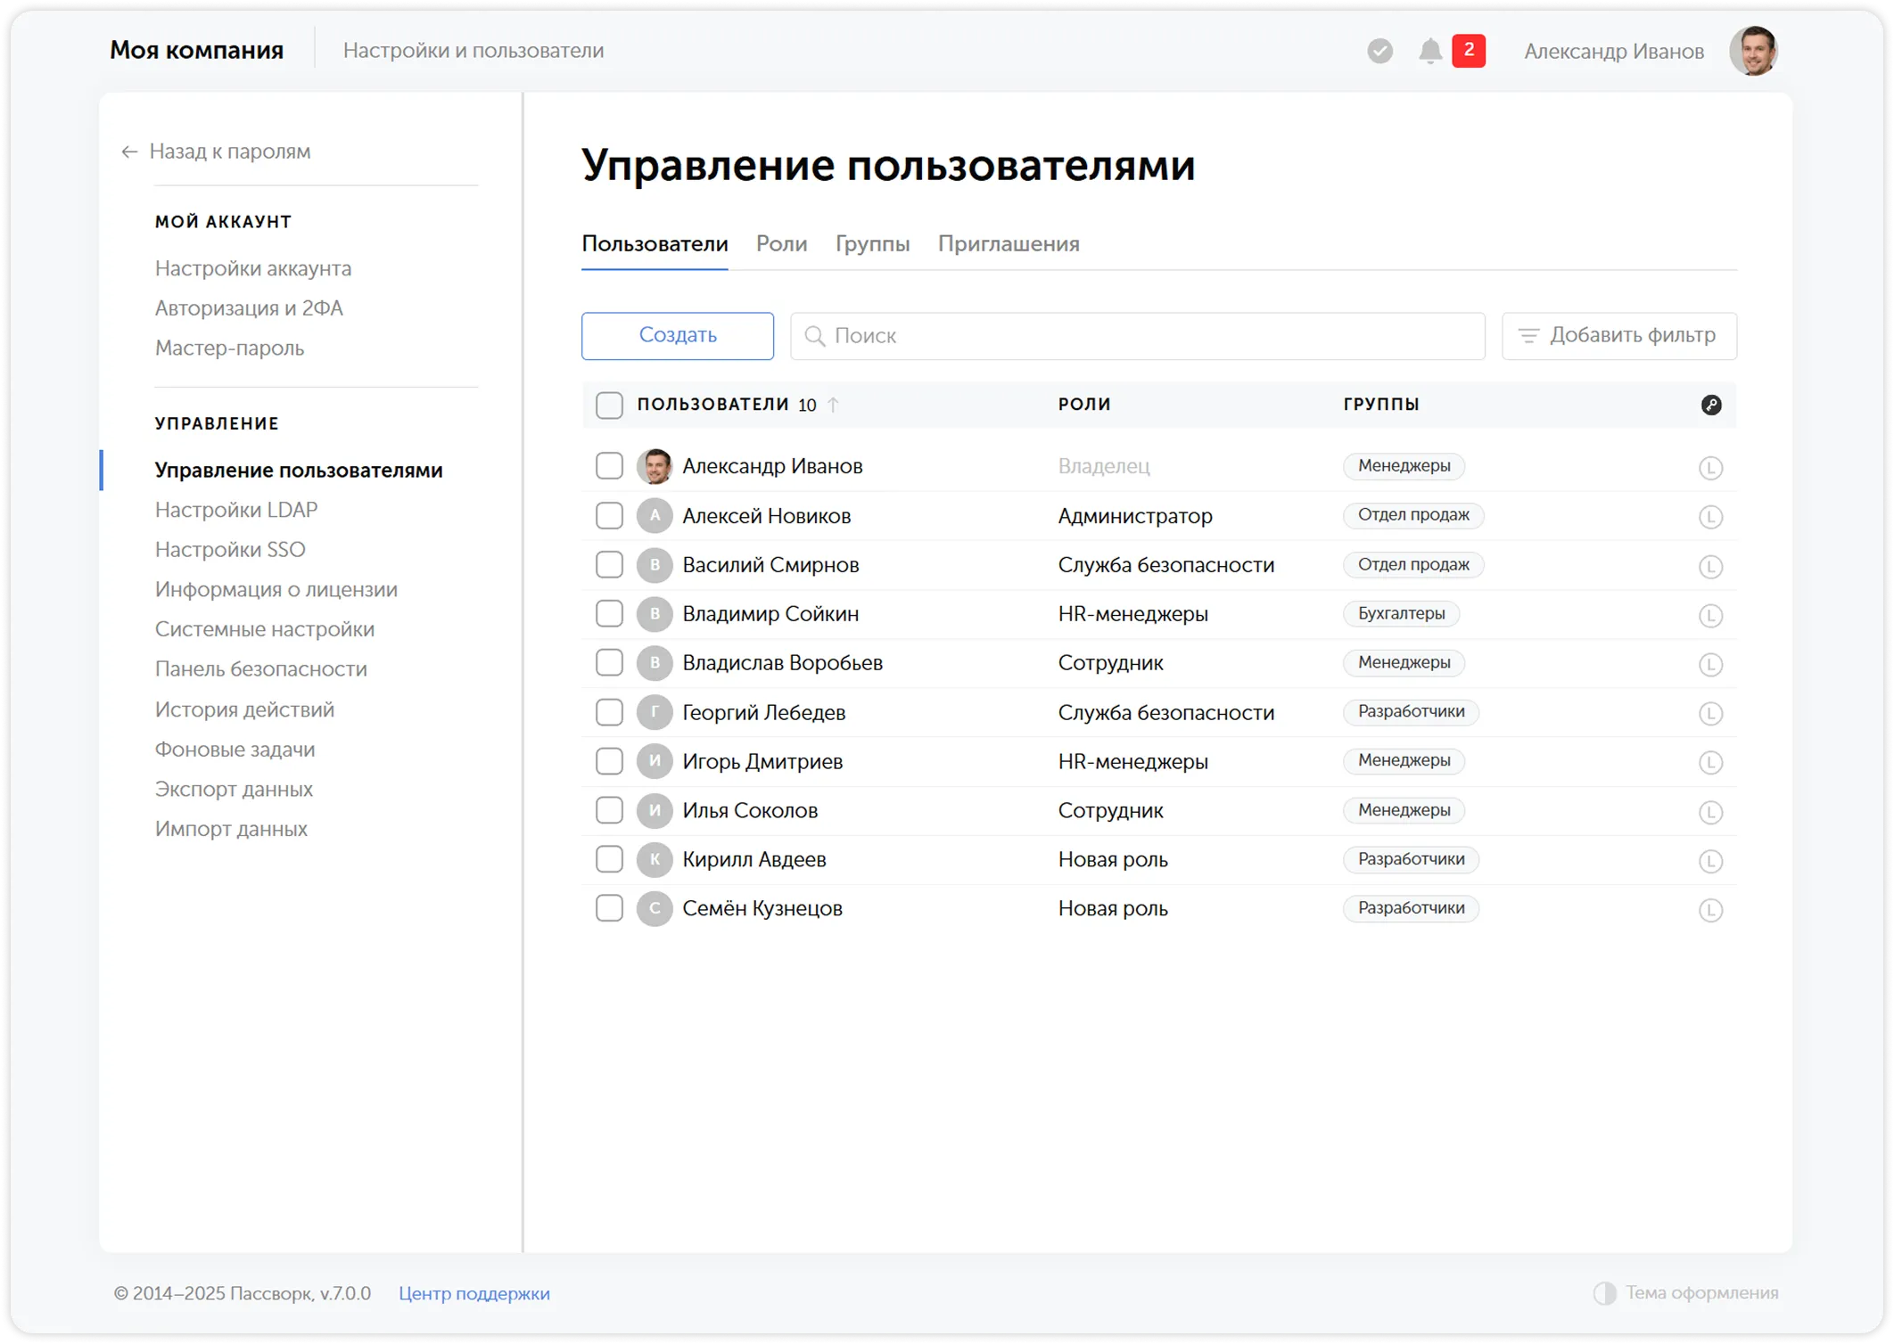This screenshot has height=1344, width=1894.
Task: Click clock icon in Семён Кузнецов row
Action: (1709, 910)
